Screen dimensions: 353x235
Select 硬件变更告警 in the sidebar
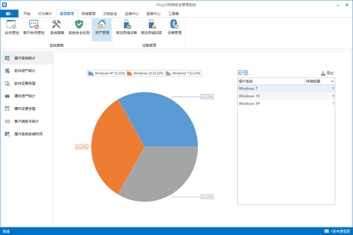[27, 109]
